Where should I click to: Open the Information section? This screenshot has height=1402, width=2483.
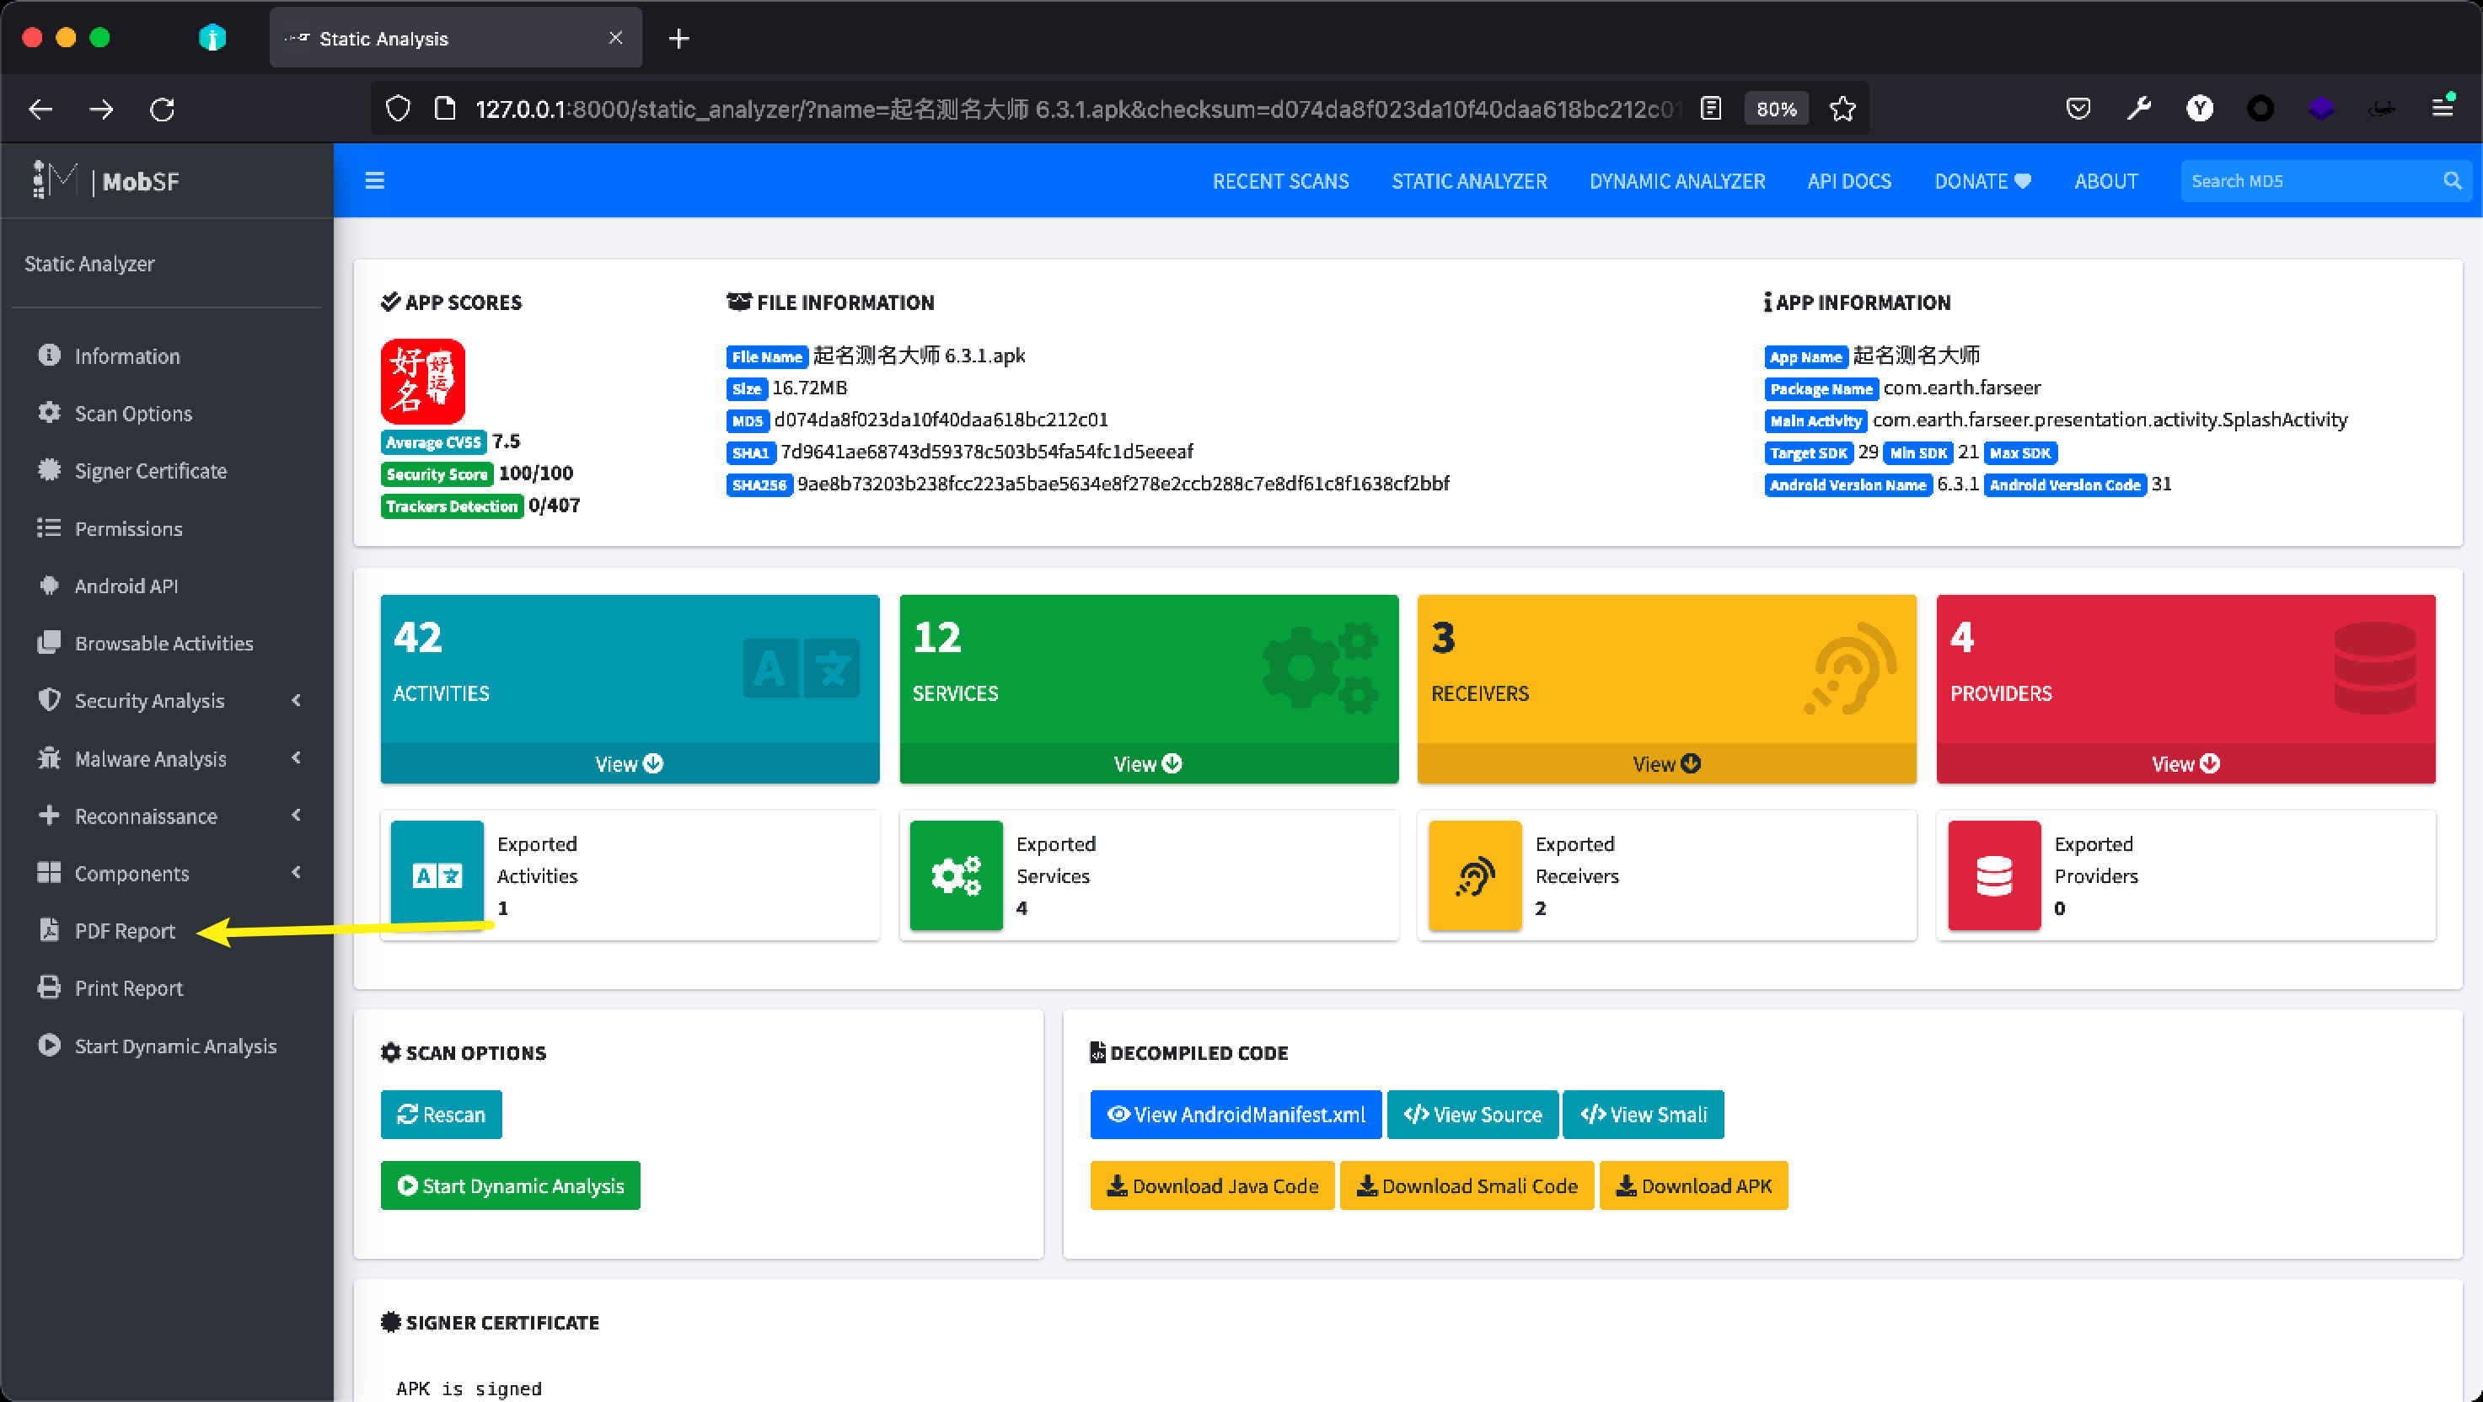point(126,356)
